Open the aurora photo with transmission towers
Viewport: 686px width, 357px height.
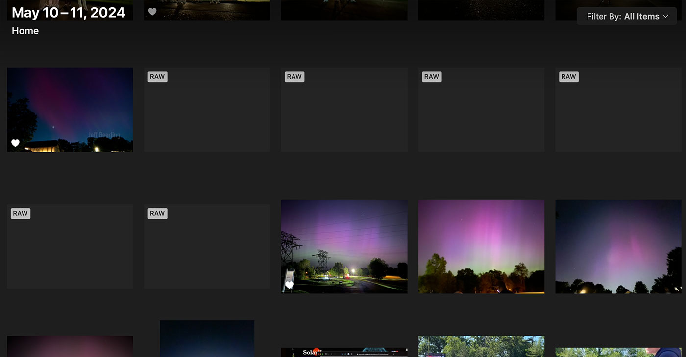[344, 246]
